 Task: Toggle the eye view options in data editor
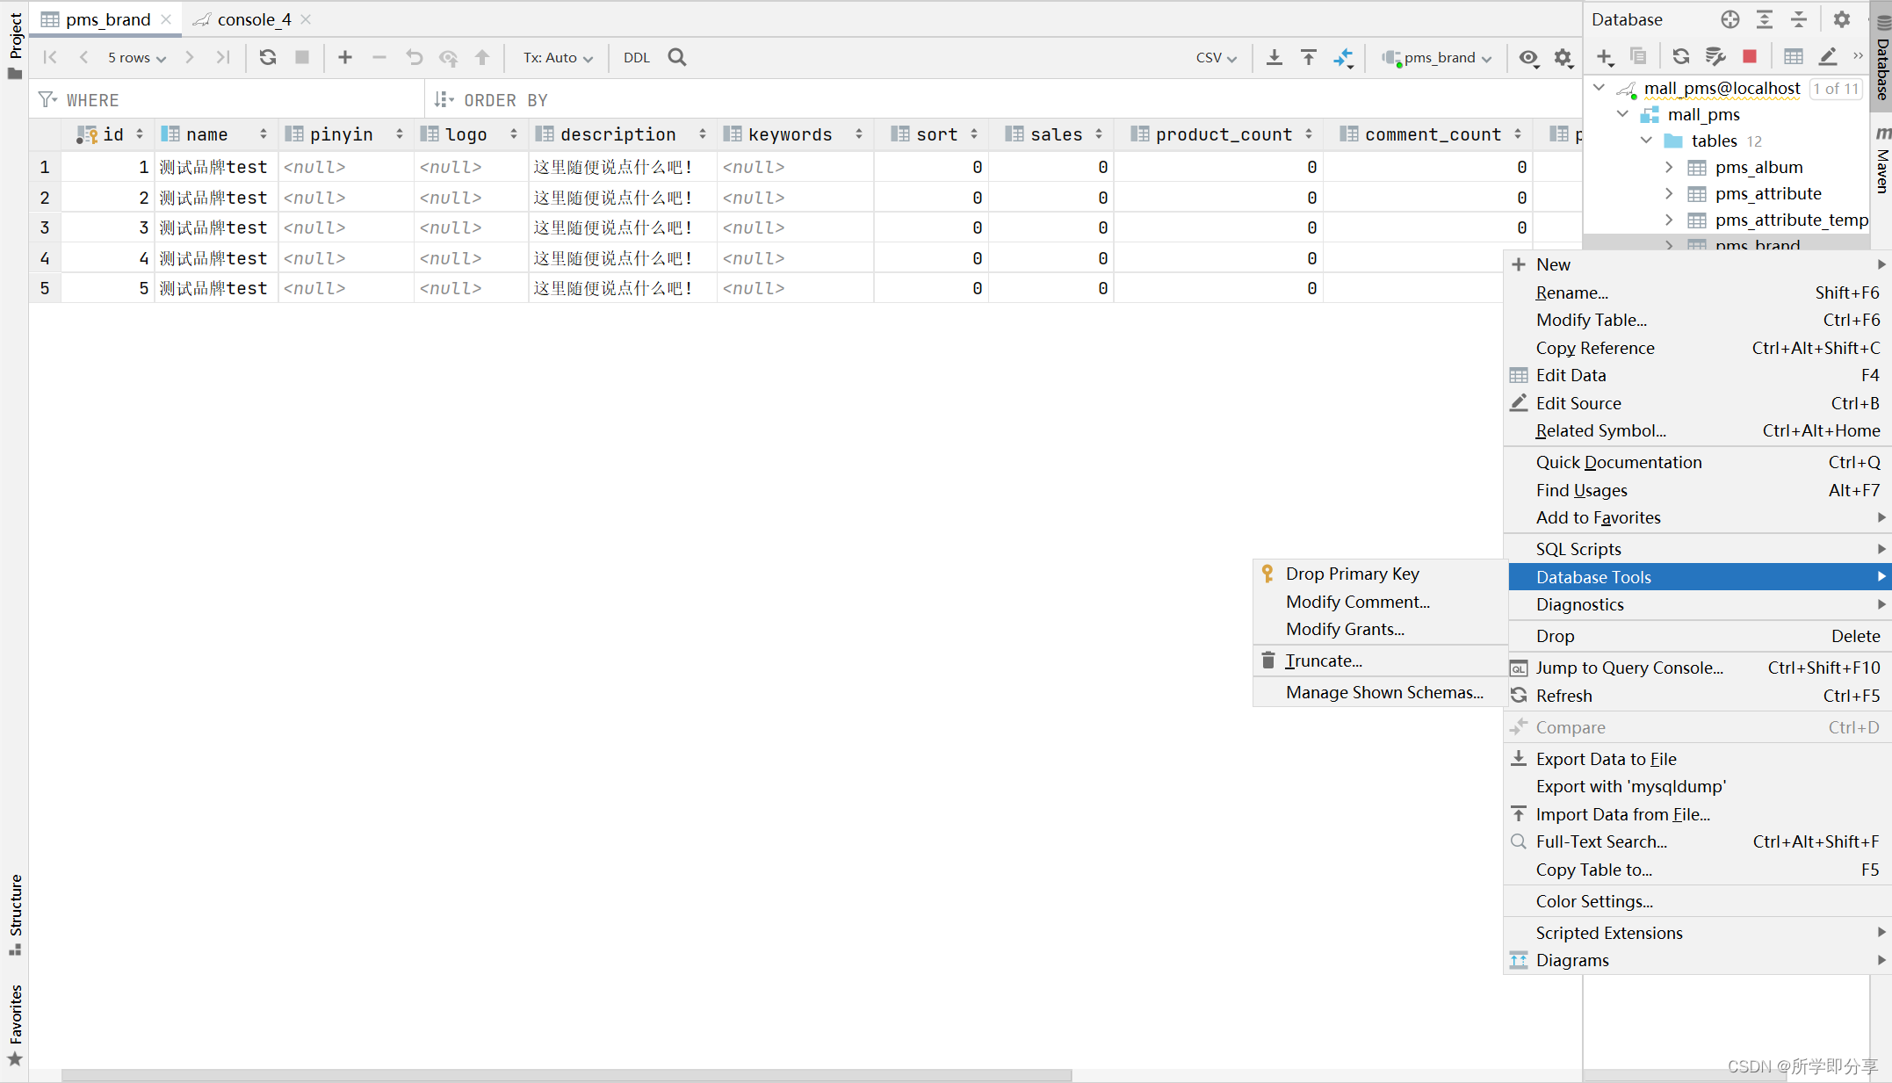[x=1528, y=58]
